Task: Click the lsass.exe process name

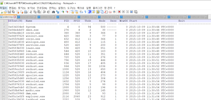Action: pyautogui.click(x=33, y=48)
